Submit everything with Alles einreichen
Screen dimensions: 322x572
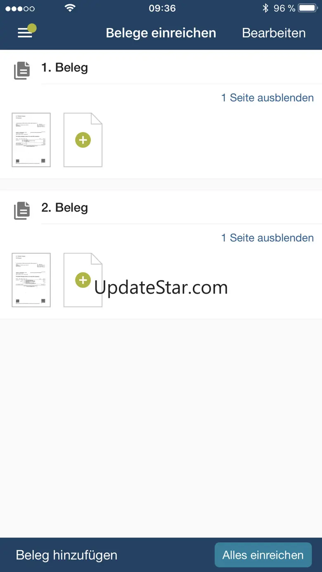point(263,555)
